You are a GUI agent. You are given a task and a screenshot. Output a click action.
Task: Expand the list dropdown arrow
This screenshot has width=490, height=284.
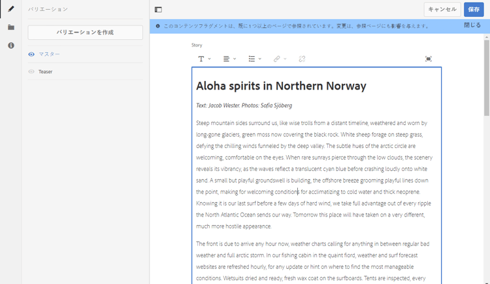pos(259,59)
